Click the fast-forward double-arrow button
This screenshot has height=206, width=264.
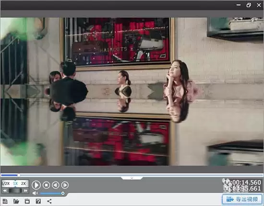point(25,191)
